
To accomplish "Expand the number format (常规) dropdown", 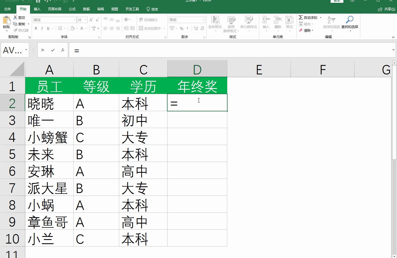I will (203, 20).
